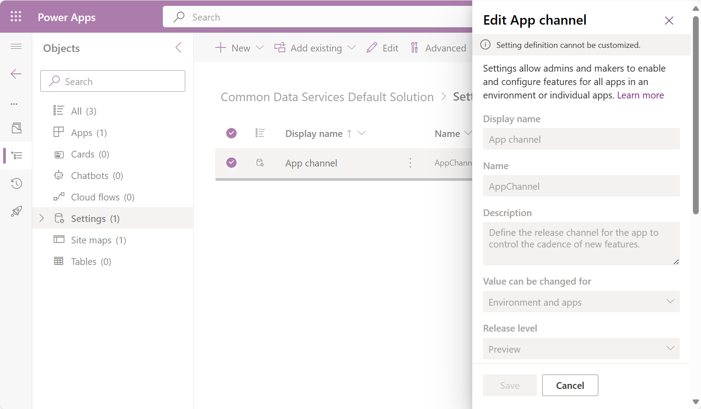Open row commands ellipsis for App channel

[x=410, y=163]
